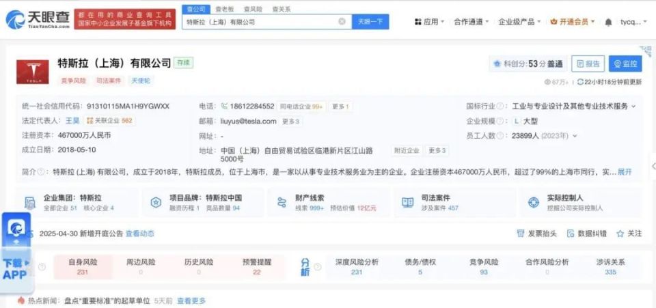Select the 预警提醒 22 tab
Screen dimensions: 656x308
point(257,266)
